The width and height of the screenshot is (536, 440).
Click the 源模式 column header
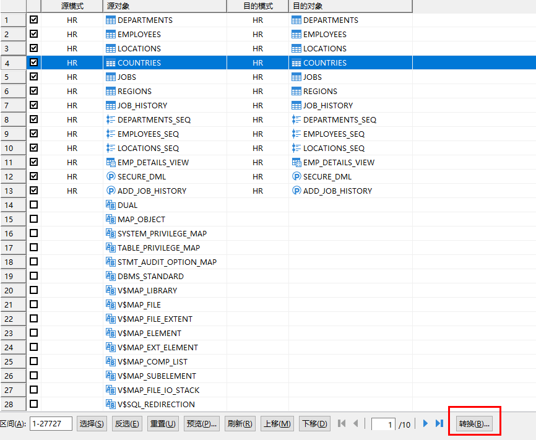pyautogui.click(x=72, y=6)
